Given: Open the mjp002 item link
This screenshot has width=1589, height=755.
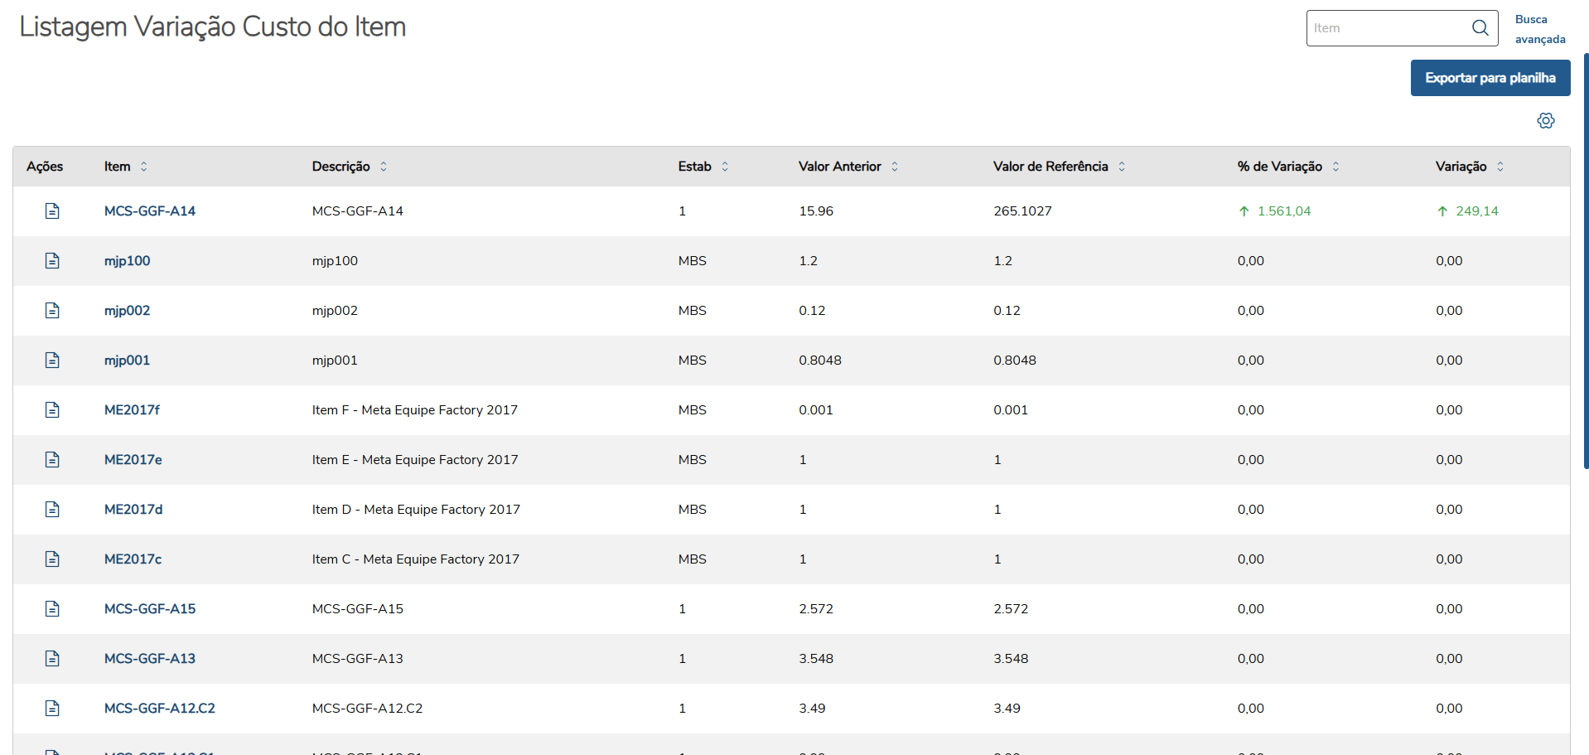Looking at the screenshot, I should pos(127,311).
